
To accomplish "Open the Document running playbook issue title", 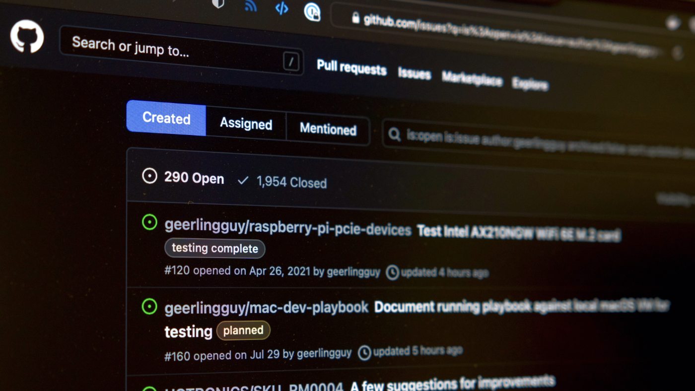I will tap(522, 306).
